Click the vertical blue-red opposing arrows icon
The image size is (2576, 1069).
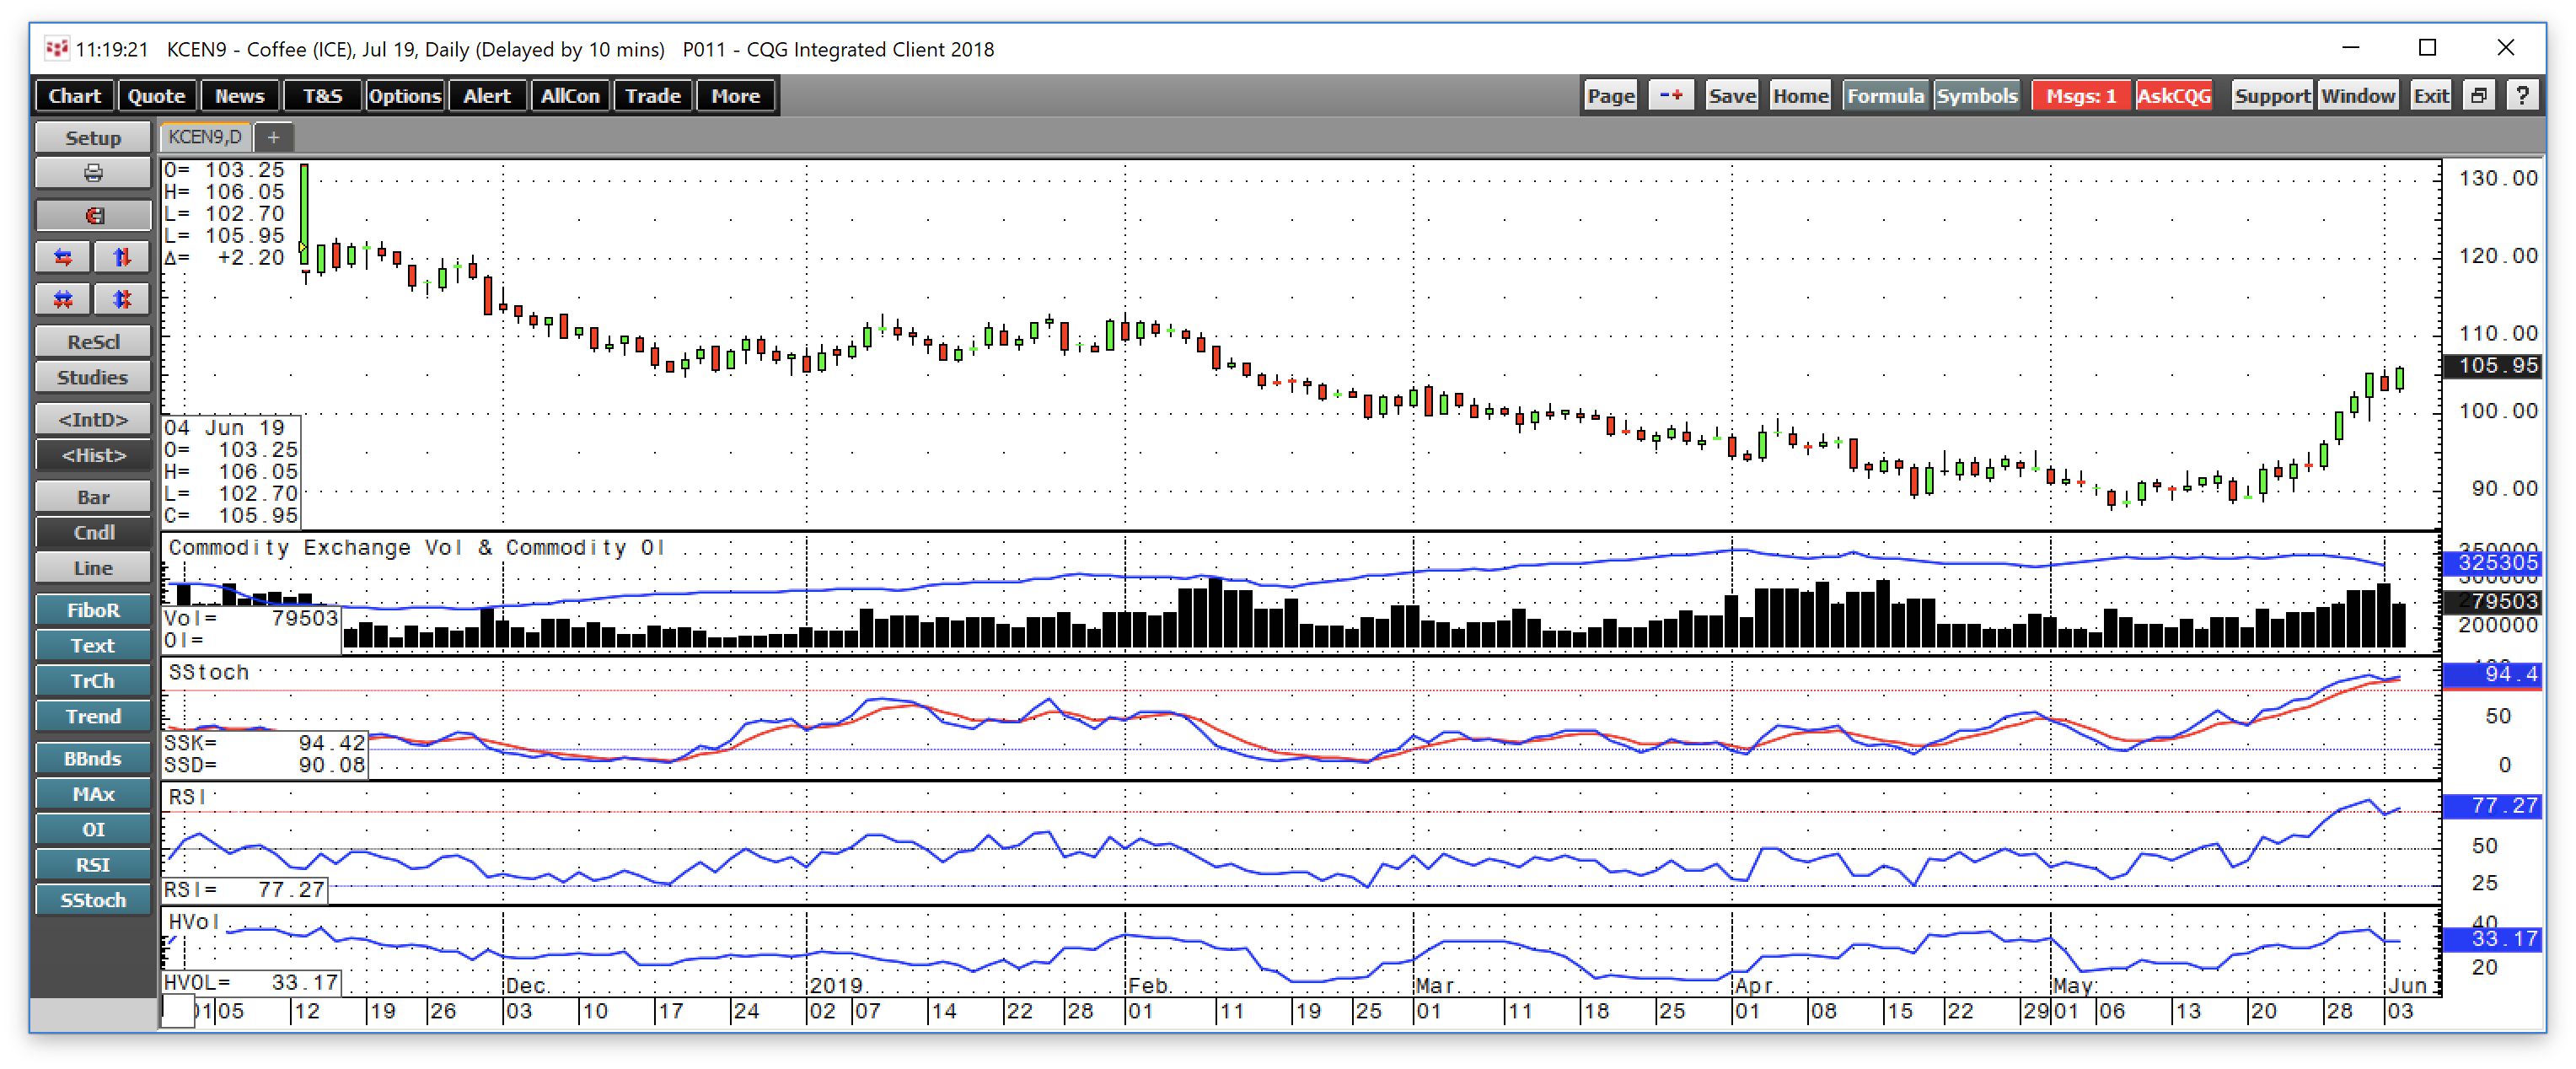(x=122, y=257)
